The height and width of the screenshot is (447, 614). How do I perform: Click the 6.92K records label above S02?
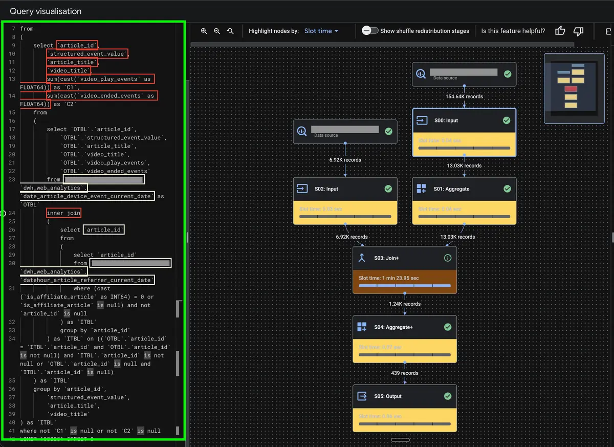click(x=345, y=160)
